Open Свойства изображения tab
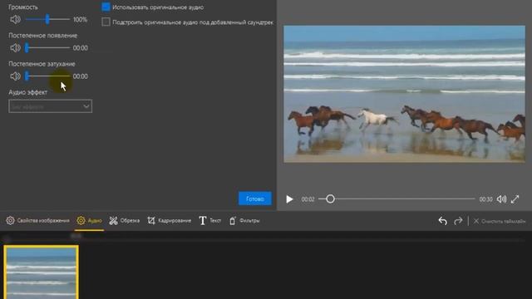Image resolution: width=532 pixels, height=299 pixels. tap(37, 221)
